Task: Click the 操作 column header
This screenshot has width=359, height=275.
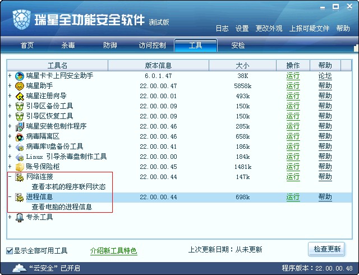Action: click(x=293, y=66)
